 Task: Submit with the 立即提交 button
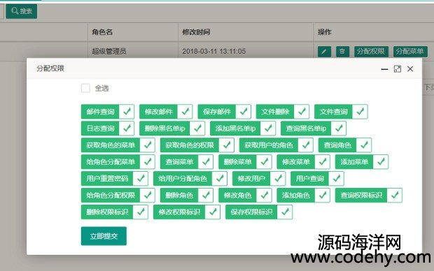tap(104, 236)
